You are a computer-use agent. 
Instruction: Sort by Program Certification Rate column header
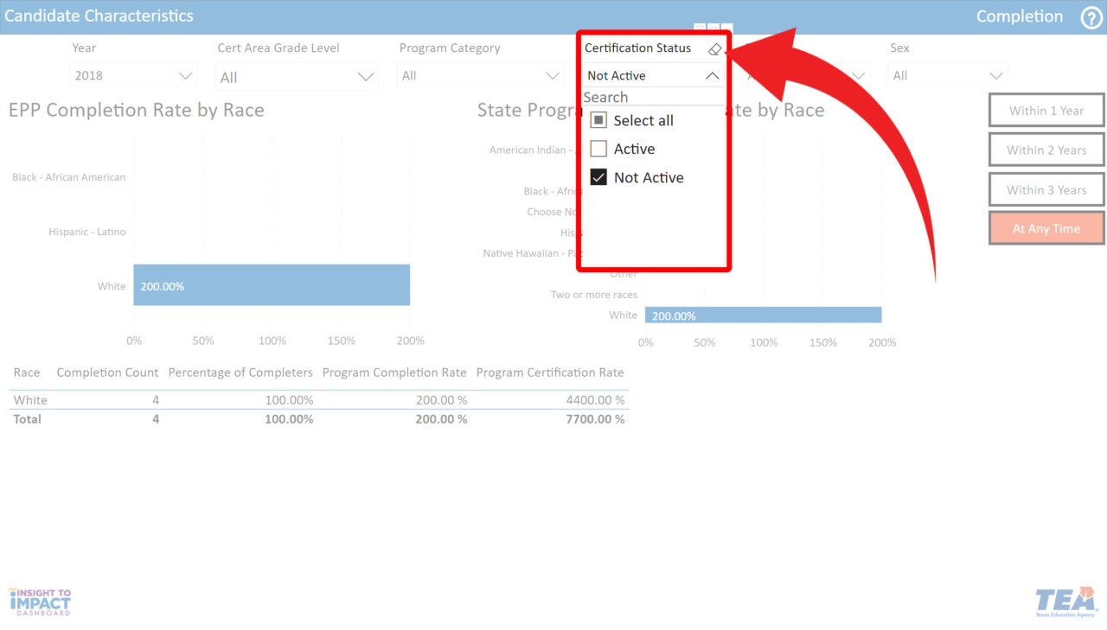[x=549, y=372]
